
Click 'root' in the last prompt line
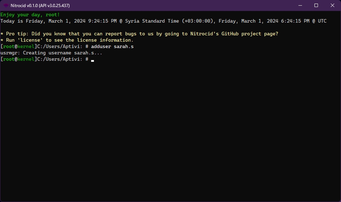pos(9,59)
